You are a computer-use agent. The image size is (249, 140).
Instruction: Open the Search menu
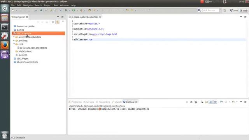[x=38, y=5]
